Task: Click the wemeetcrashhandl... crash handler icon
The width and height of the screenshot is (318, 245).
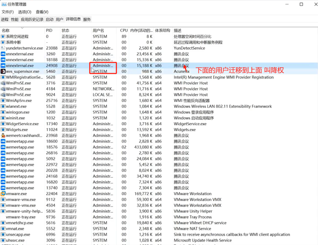Action: click(3, 136)
